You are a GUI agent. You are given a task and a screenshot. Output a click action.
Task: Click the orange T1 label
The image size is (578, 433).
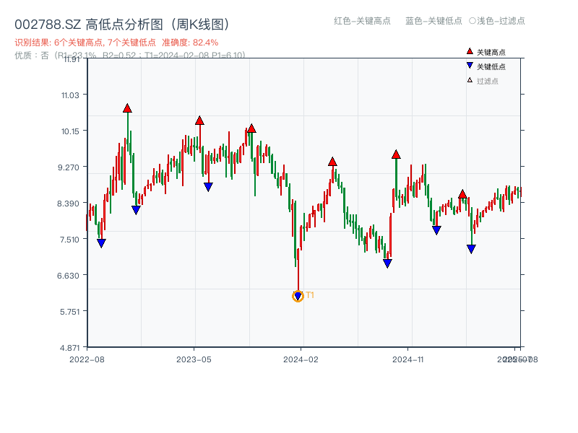click(310, 295)
